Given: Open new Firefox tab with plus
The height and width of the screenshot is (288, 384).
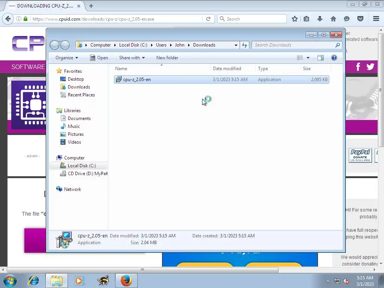Looking at the screenshot, I should 91,6.
